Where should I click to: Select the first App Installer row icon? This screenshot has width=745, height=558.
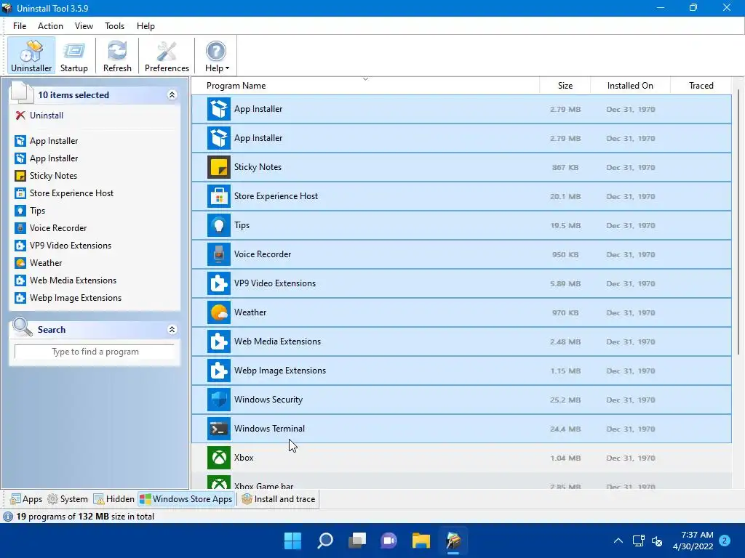click(x=219, y=109)
